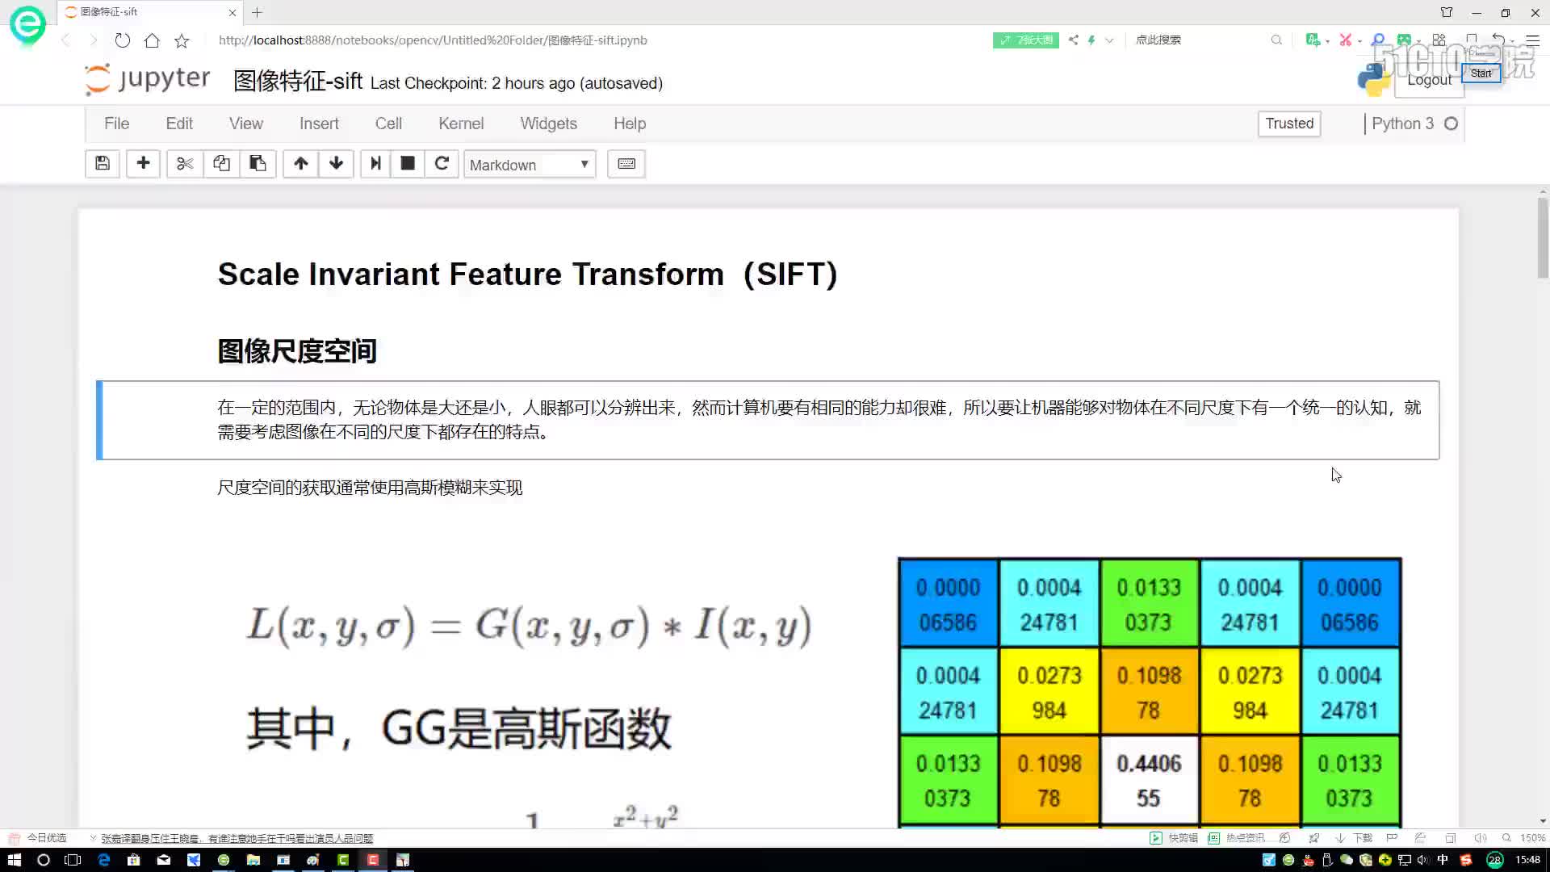The height and width of the screenshot is (872, 1550).
Task: Copy the selected cells
Action: [221, 164]
